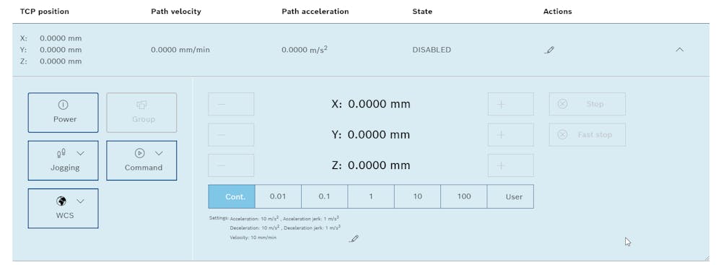721x265 pixels.
Task: Click the Stop button
Action: point(587,104)
